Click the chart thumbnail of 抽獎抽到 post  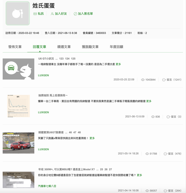(18, 106)
